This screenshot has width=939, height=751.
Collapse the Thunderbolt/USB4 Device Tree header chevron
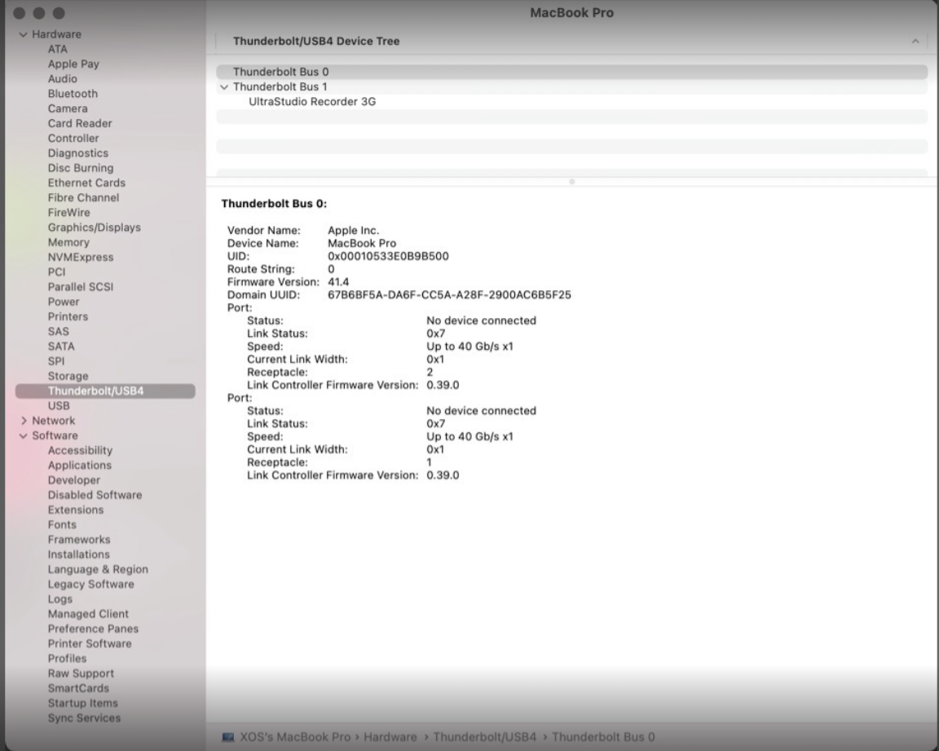pyautogui.click(x=915, y=42)
